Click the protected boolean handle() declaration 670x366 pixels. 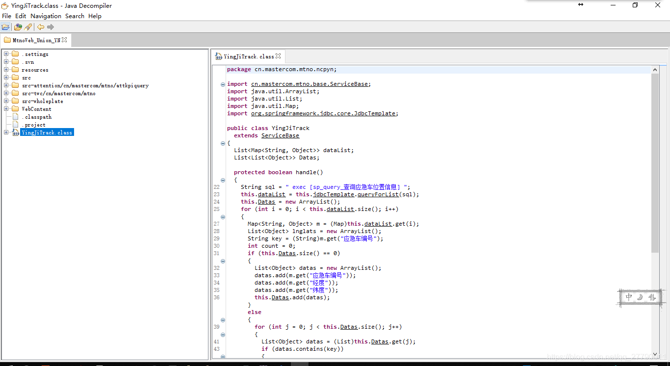(x=279, y=172)
